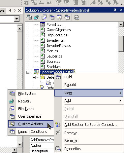Pin the Solution Explorer panel
This screenshot has height=153, width=124.
[115, 10]
